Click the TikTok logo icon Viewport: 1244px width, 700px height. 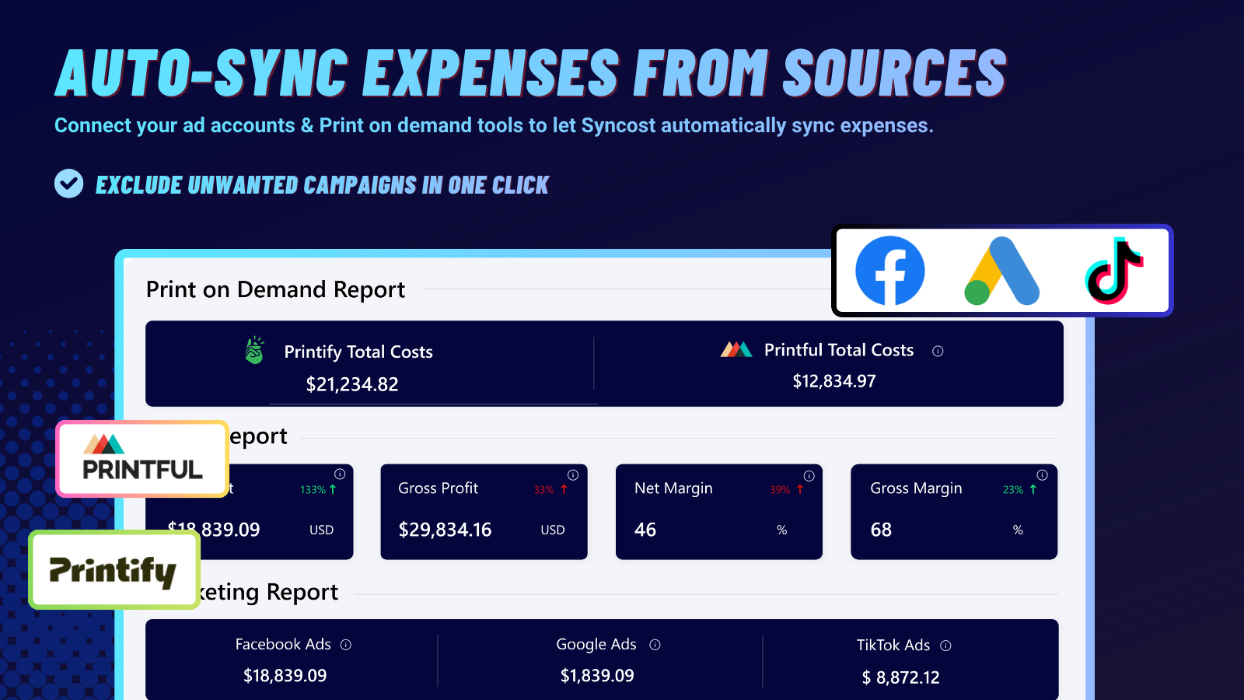(x=1114, y=271)
